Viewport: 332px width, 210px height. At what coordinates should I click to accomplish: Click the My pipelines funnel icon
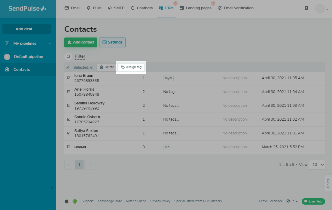coord(7,43)
